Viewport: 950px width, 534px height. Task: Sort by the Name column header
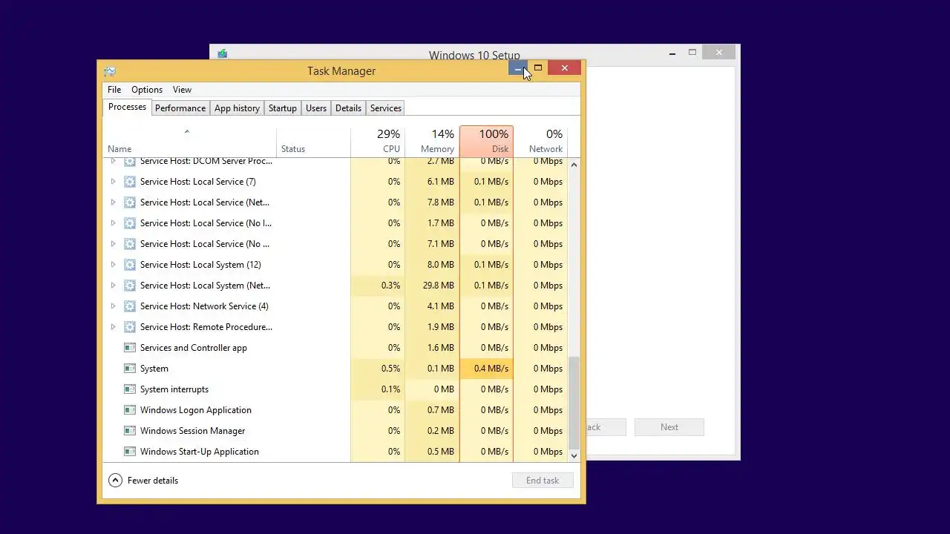coord(189,141)
